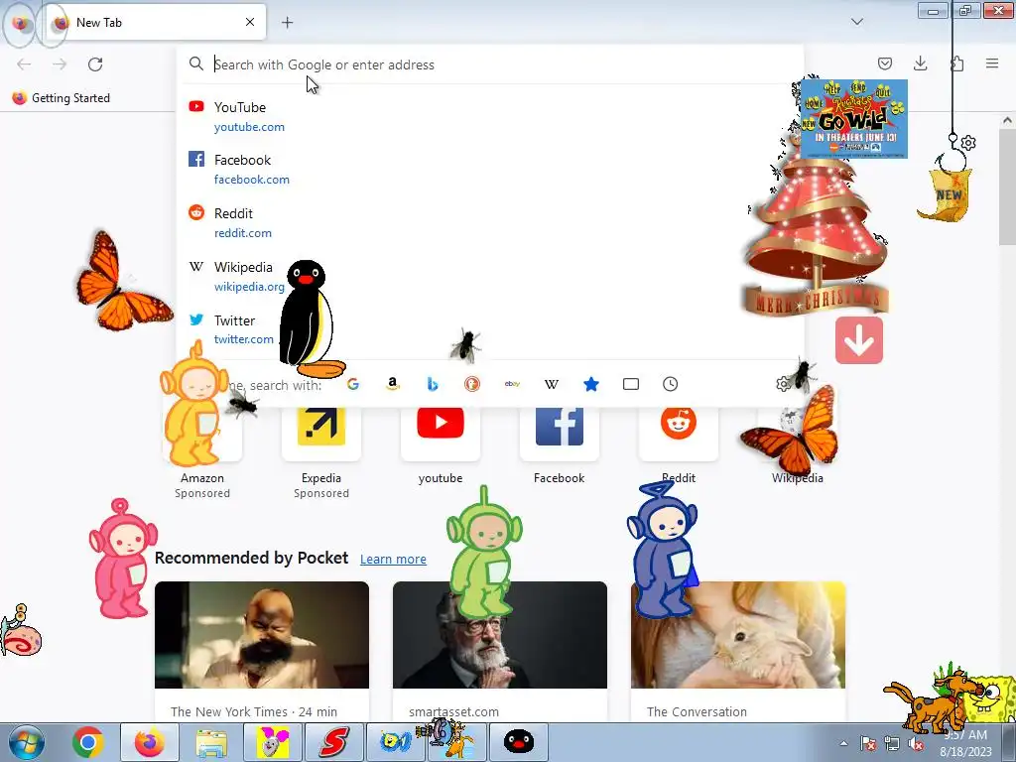Search with eBay one-off icon

[x=512, y=384]
